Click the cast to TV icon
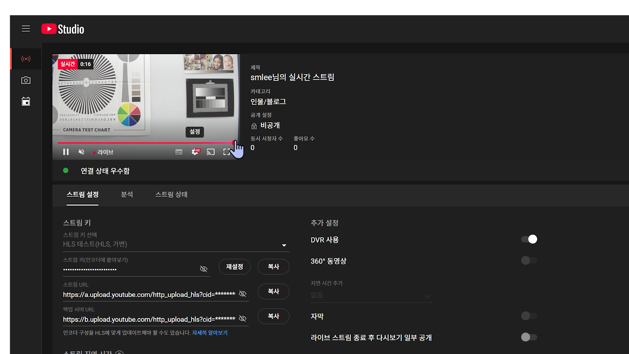The image size is (629, 354). 211,152
